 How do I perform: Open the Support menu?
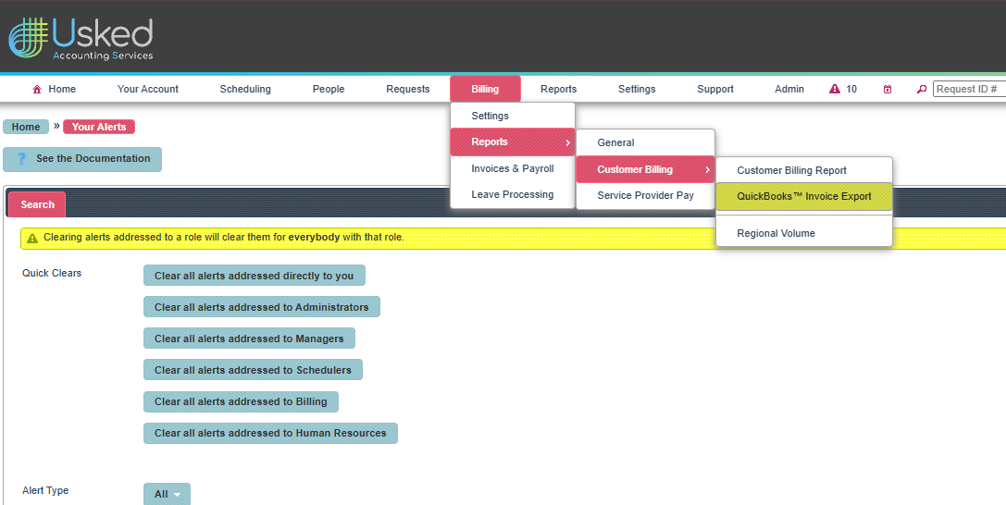click(x=714, y=89)
